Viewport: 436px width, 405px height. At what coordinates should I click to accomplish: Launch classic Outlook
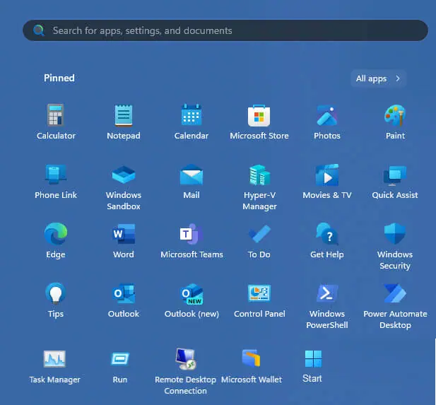click(124, 300)
